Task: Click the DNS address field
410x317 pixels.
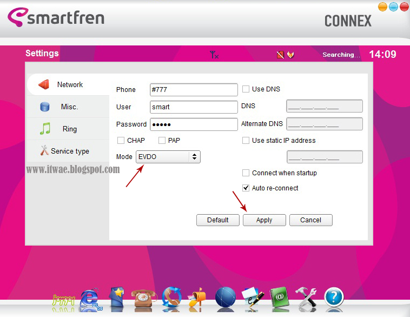Action: tap(325, 106)
